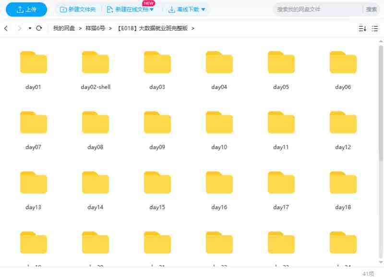
Task: Go to 样猫6号 breadcrumb folder
Action: (x=95, y=28)
